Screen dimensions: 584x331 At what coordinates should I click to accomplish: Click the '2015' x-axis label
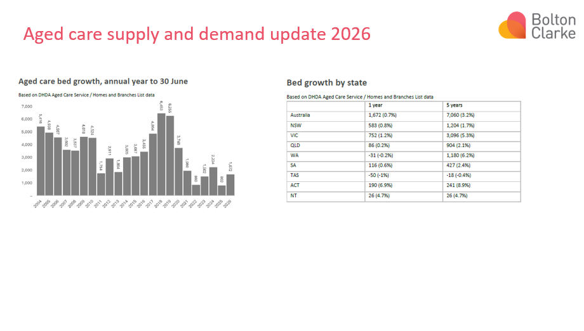133,204
